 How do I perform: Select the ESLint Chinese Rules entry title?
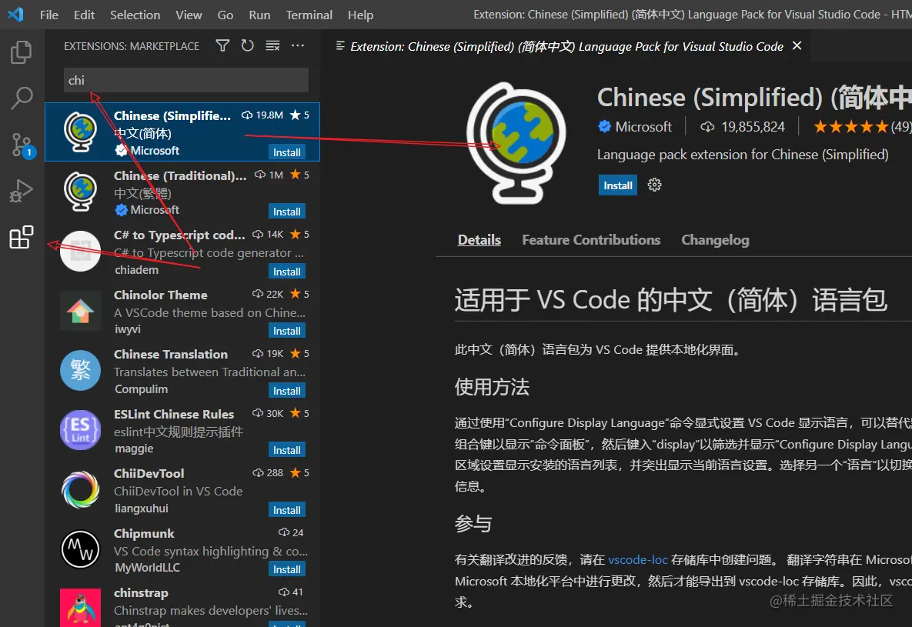[174, 414]
